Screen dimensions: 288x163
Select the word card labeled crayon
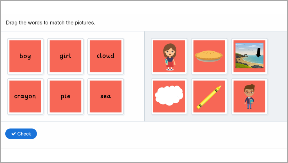(25, 96)
